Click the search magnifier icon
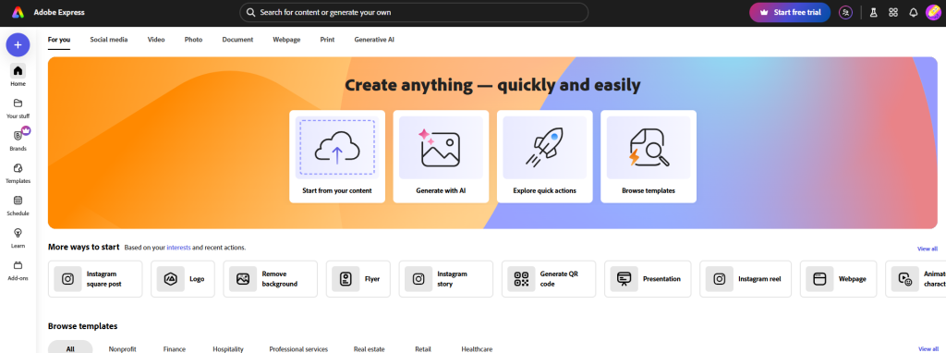Viewport: 946px width, 353px height. 251,12
